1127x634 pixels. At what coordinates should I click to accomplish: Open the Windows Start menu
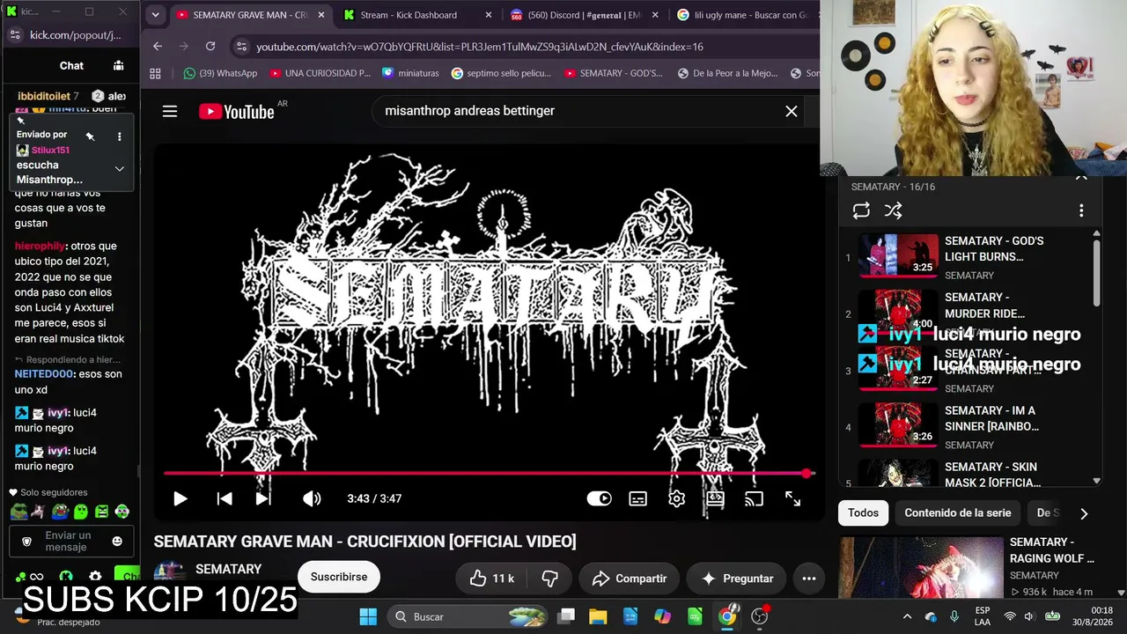(368, 616)
